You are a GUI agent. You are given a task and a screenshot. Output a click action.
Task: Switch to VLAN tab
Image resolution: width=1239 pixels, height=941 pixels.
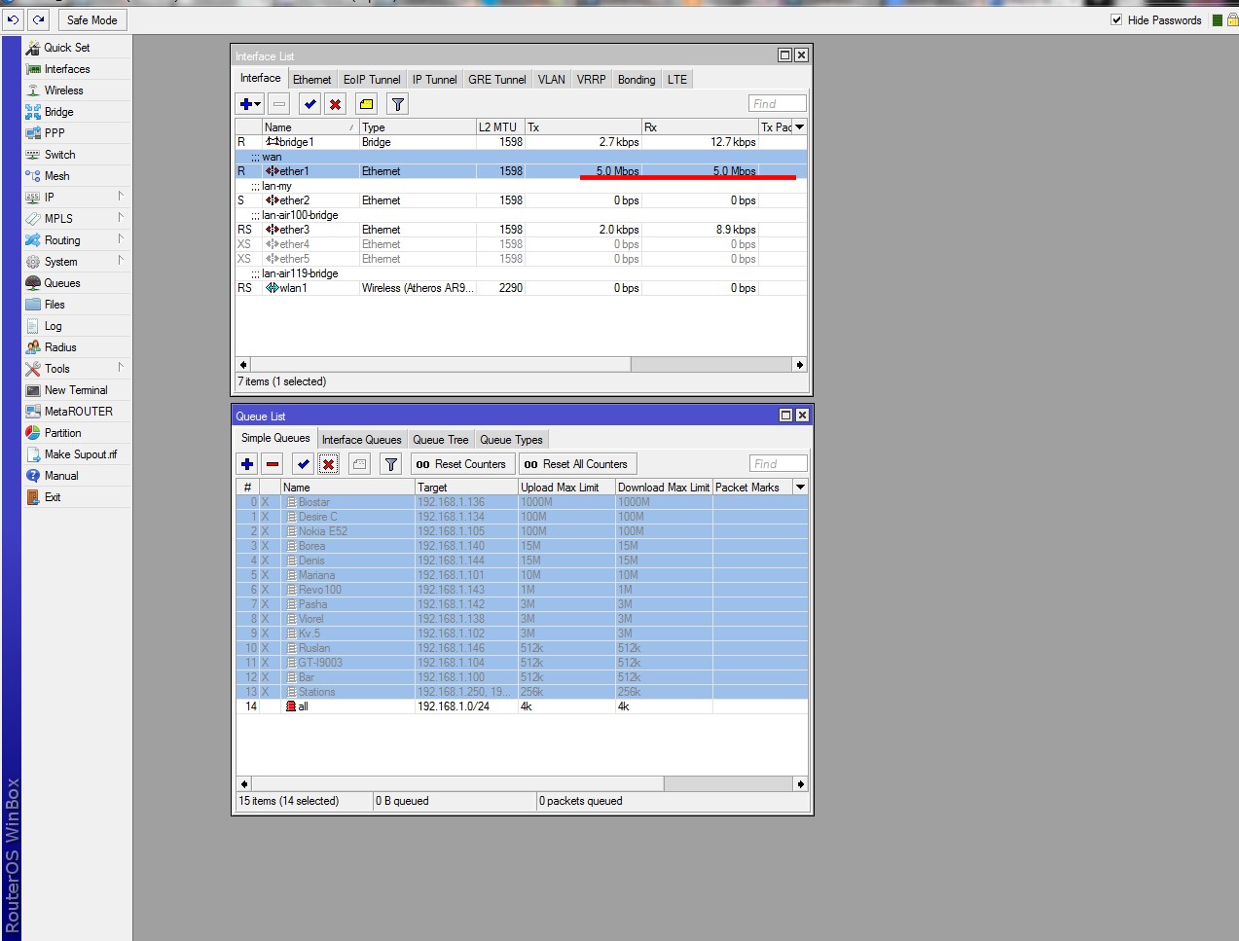click(551, 80)
